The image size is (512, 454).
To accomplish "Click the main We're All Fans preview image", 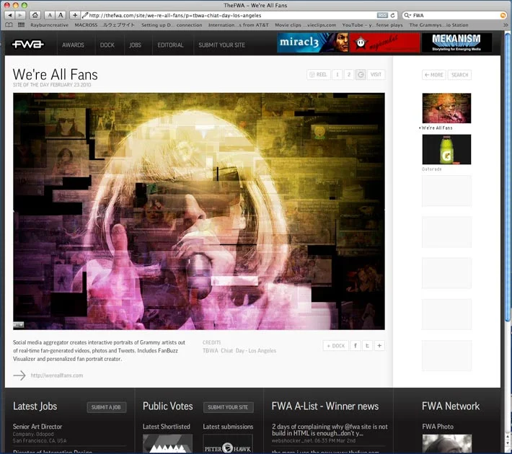I will (199, 211).
